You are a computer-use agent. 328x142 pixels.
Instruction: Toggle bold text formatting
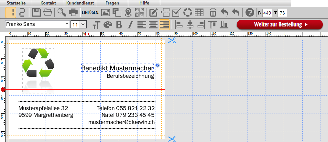119,25
